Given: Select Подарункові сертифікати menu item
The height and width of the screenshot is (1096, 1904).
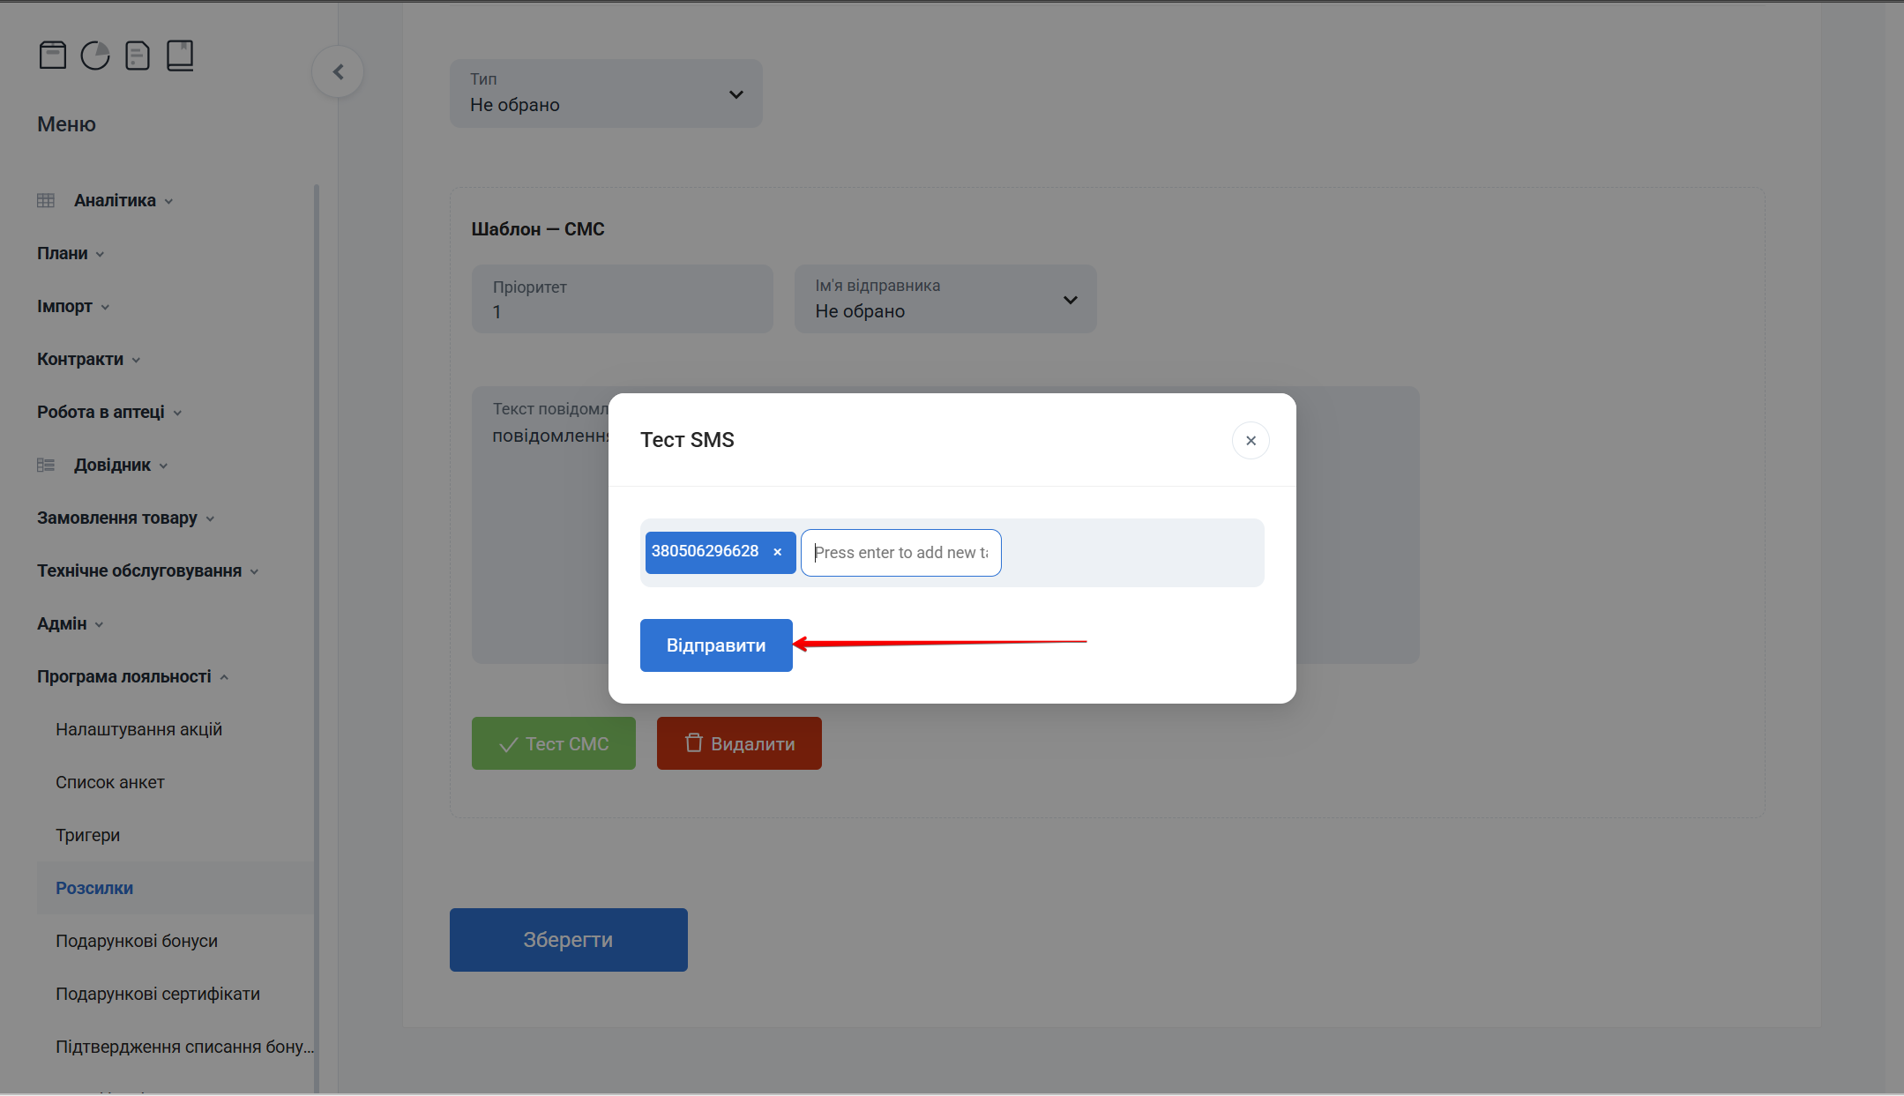Looking at the screenshot, I should 157,994.
